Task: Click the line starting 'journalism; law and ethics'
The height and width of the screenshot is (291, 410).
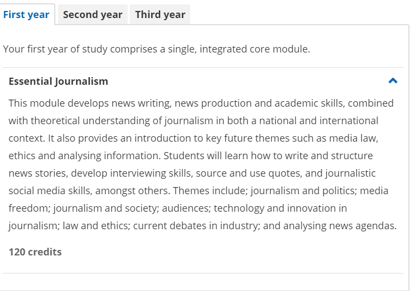Action: [203, 225]
